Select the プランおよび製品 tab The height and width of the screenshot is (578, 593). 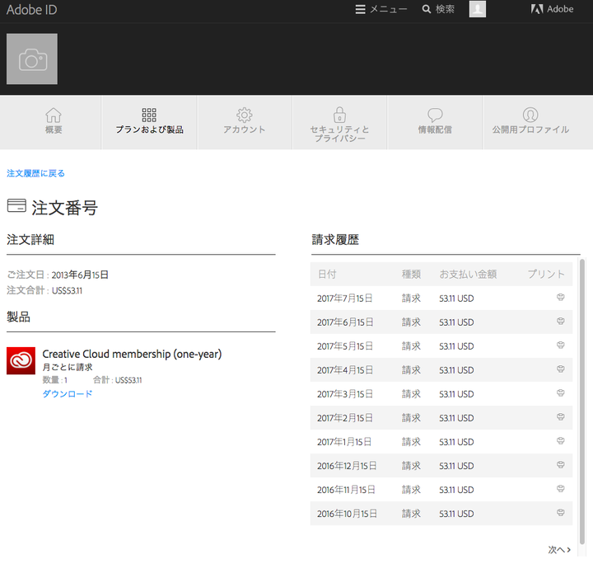point(149,122)
